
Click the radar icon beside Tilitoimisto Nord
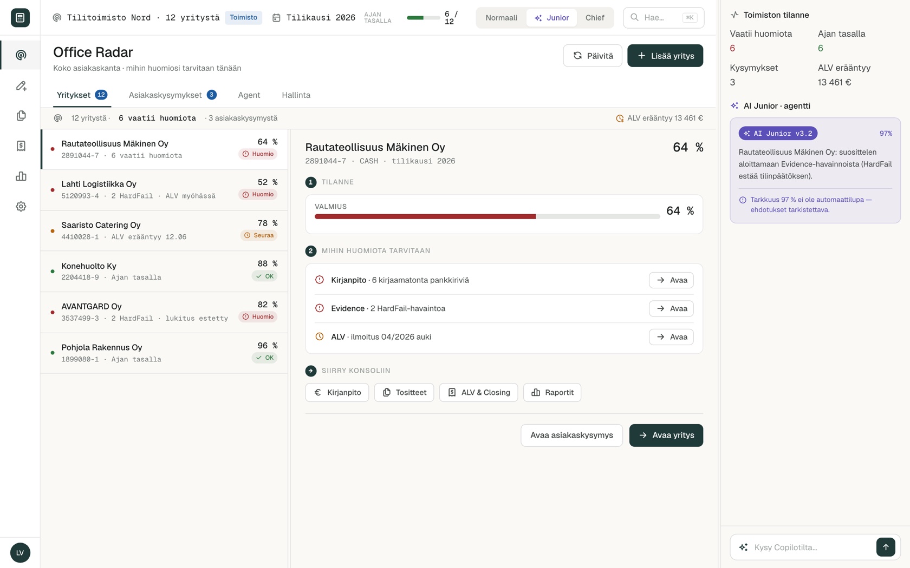pos(57,18)
